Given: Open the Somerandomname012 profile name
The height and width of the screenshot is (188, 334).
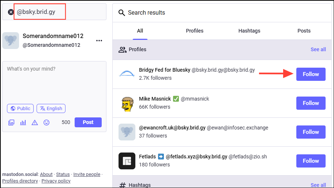Looking at the screenshot, I should [53, 36].
